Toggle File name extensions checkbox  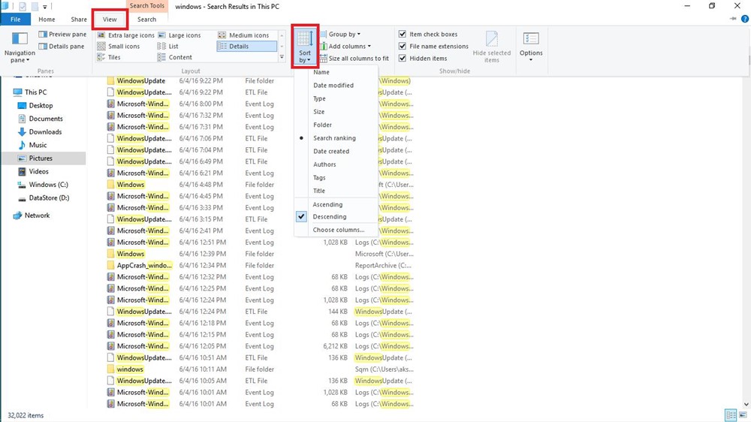(403, 47)
